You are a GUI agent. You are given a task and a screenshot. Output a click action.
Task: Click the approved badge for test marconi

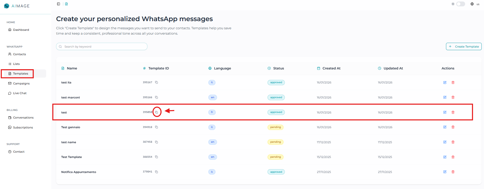276,97
